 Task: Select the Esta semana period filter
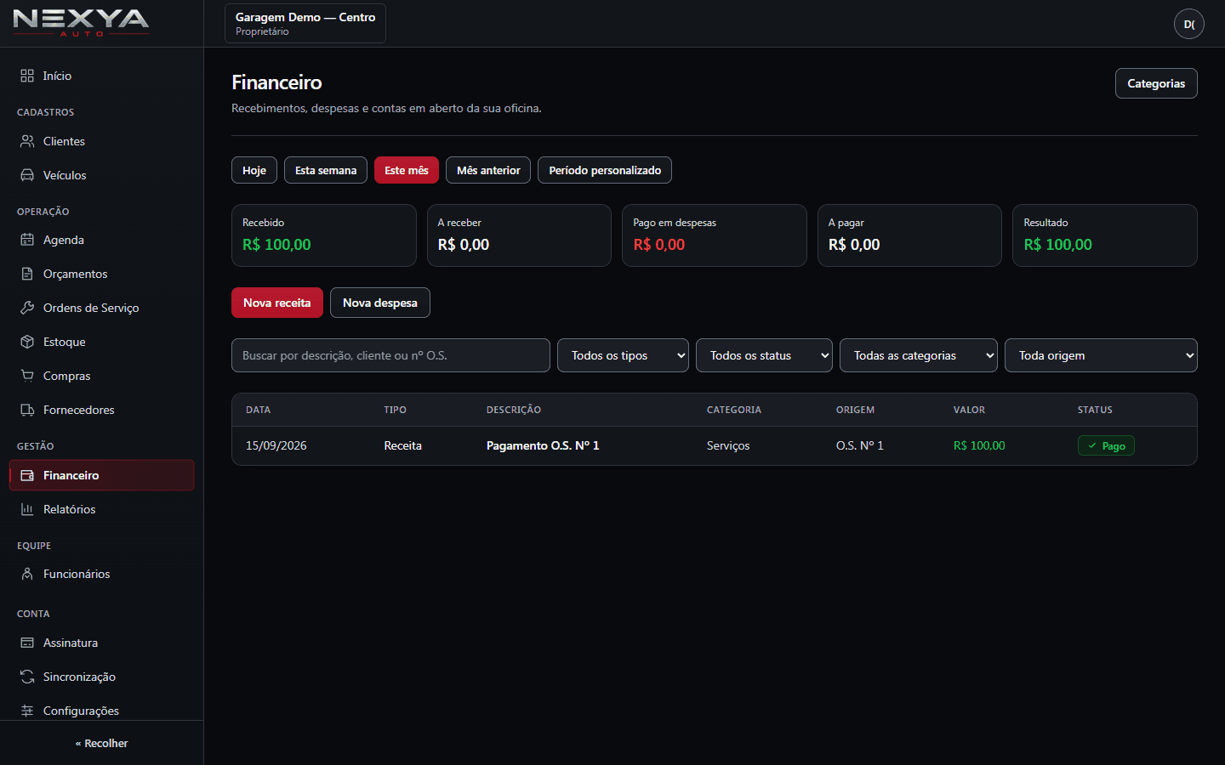[326, 170]
